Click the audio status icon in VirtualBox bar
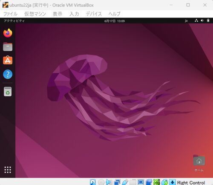Image resolution: width=213 pixels, height=185 pixels. (x=109, y=182)
